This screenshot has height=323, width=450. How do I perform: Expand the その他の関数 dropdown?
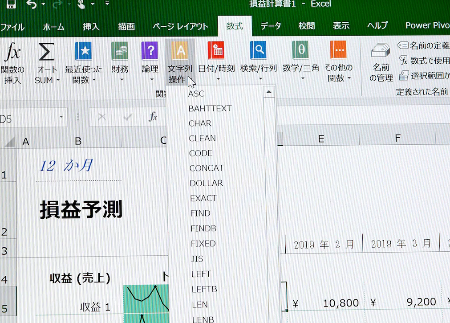coord(349,78)
